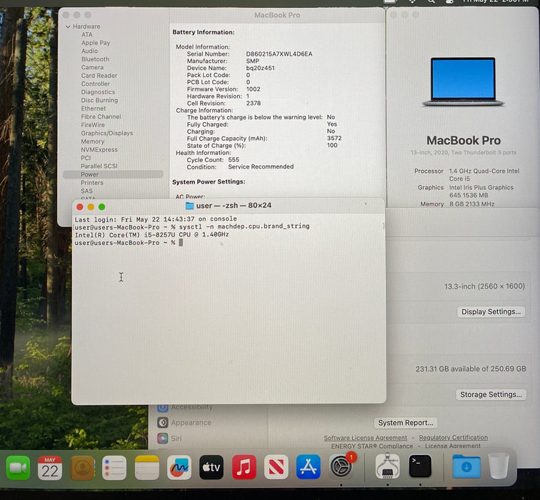540x500 pixels.
Task: Open Regulatory Certification link
Action: 453,438
